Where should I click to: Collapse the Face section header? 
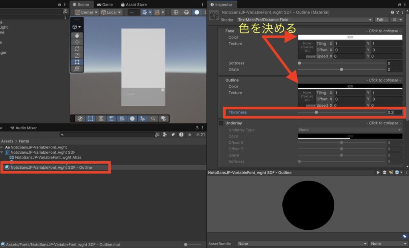click(x=310, y=31)
